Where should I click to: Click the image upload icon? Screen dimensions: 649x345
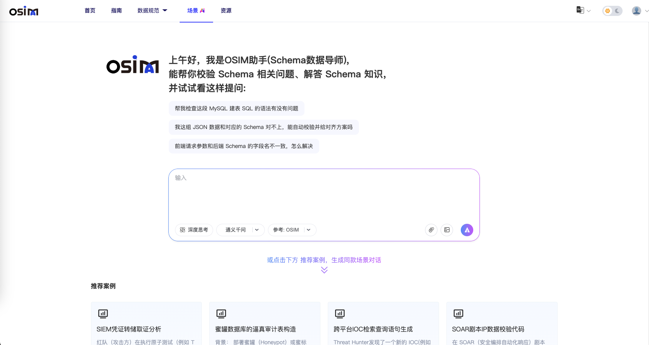pos(447,230)
